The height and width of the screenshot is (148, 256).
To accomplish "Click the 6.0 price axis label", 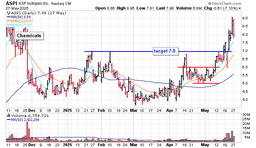I will [x=245, y=67].
